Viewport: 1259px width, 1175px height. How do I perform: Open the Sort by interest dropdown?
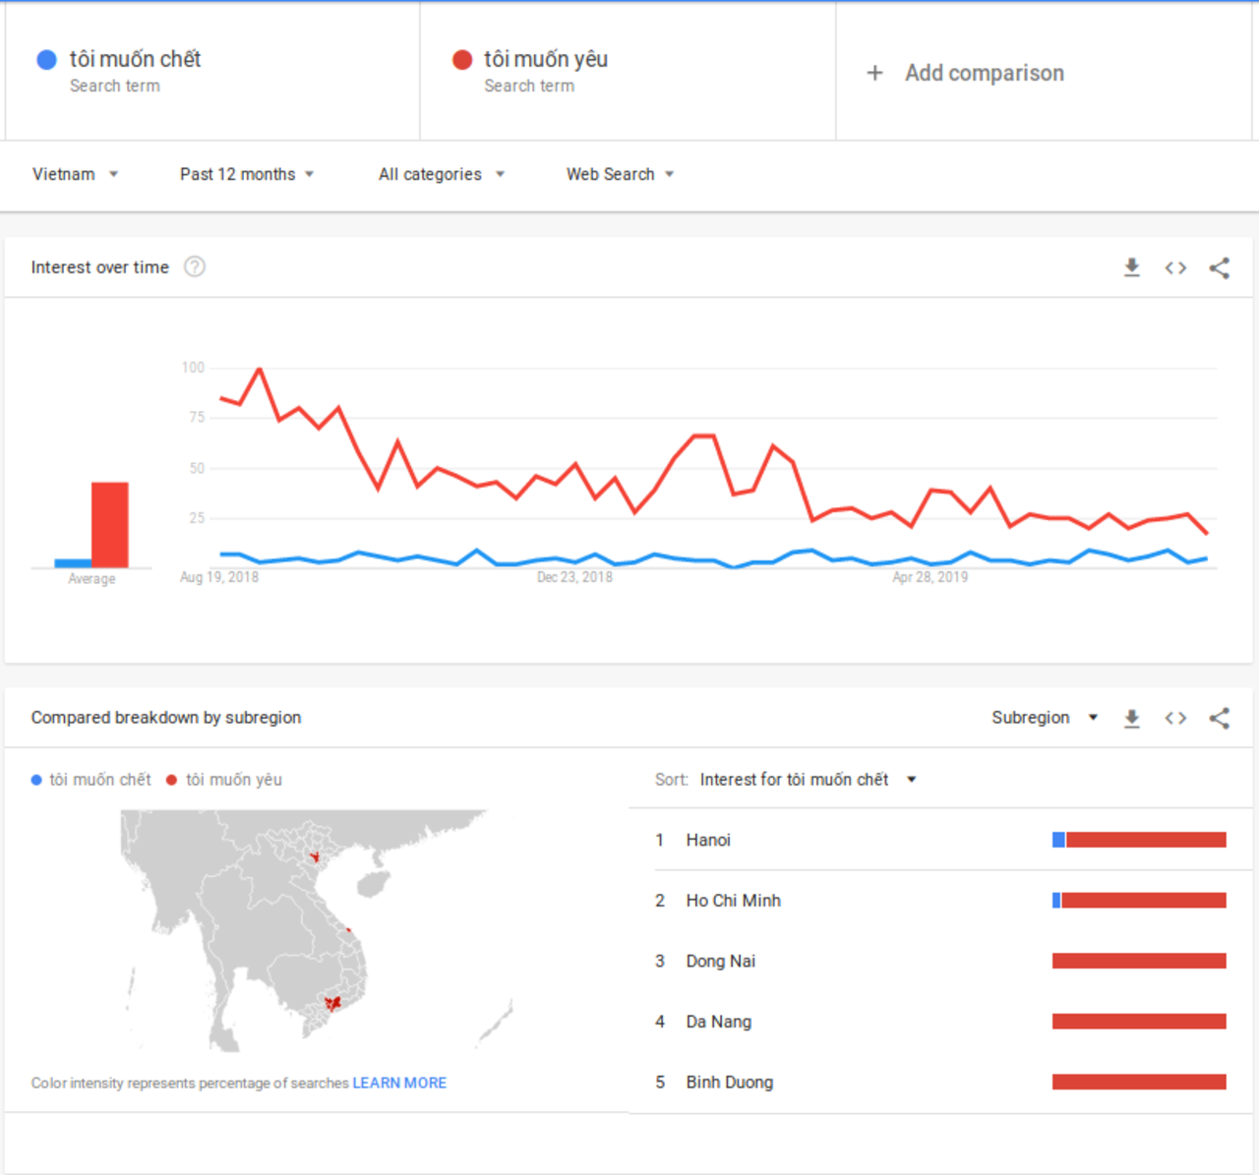point(808,780)
